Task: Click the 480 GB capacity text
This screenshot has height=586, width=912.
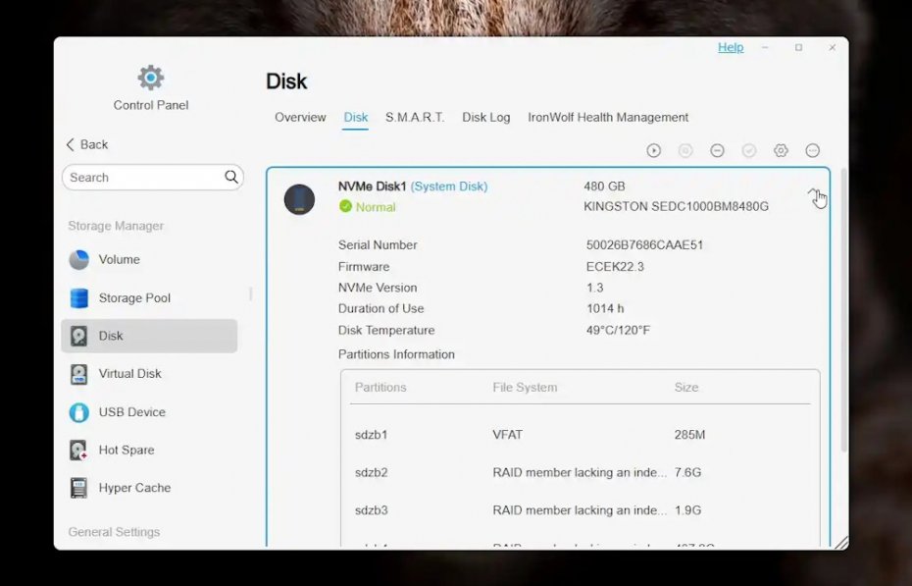Action: pos(604,186)
